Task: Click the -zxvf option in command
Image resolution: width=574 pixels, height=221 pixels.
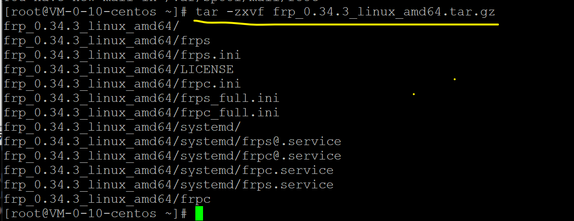Action: click(x=246, y=12)
